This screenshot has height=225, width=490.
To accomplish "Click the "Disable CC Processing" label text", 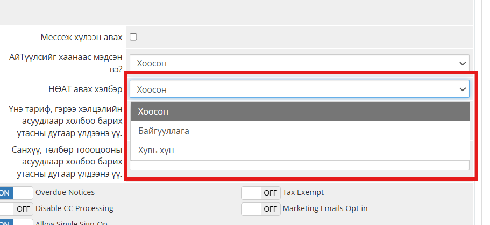I will click(74, 208).
